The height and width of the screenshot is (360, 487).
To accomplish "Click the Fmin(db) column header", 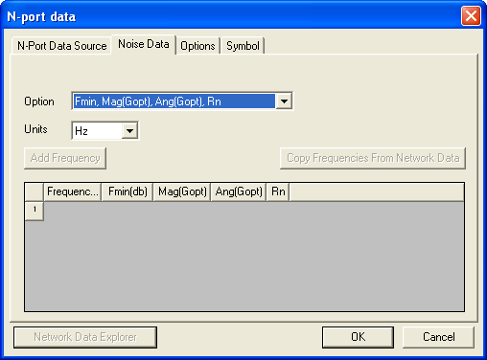I will point(128,191).
